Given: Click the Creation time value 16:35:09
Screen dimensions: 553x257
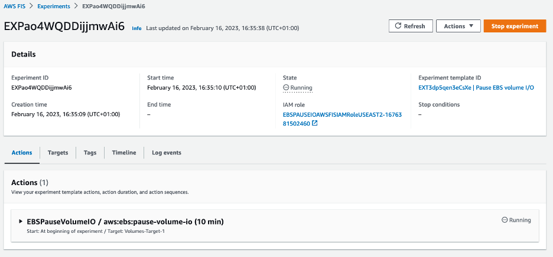Looking at the screenshot, I should click(66, 114).
